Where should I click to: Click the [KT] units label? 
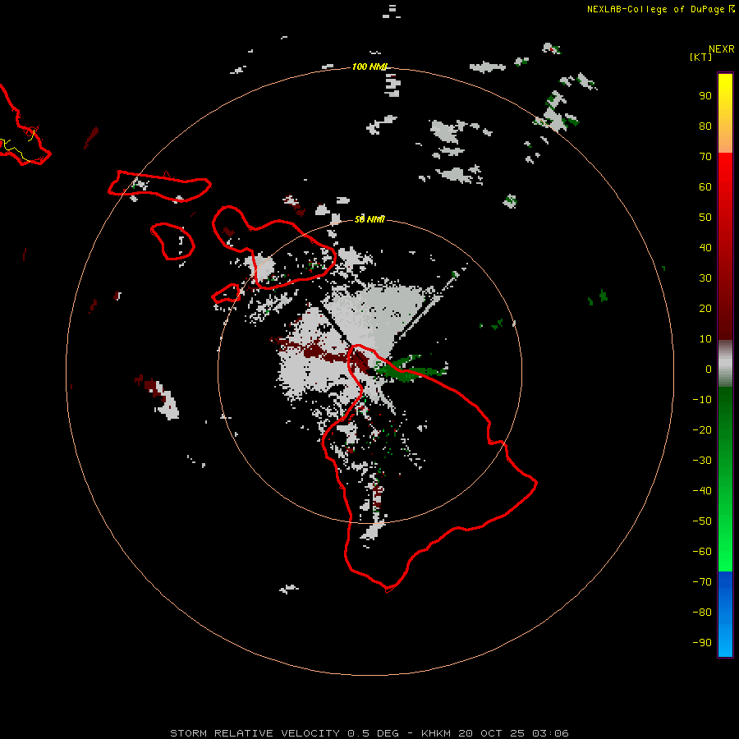[701, 57]
